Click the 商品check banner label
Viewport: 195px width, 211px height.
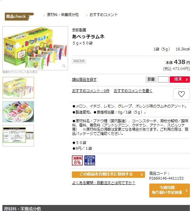[19, 16]
